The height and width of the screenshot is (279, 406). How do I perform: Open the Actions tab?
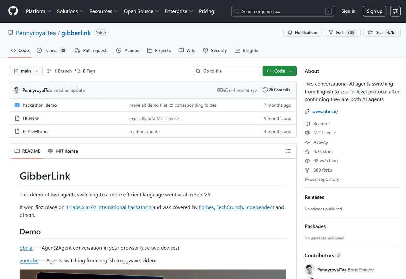pyautogui.click(x=128, y=50)
